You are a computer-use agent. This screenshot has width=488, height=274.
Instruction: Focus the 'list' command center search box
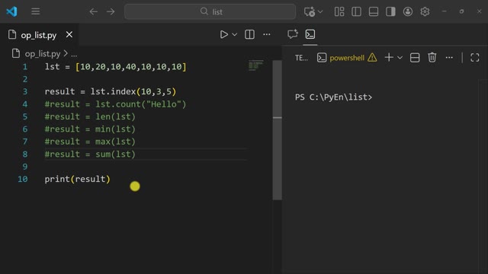210,12
